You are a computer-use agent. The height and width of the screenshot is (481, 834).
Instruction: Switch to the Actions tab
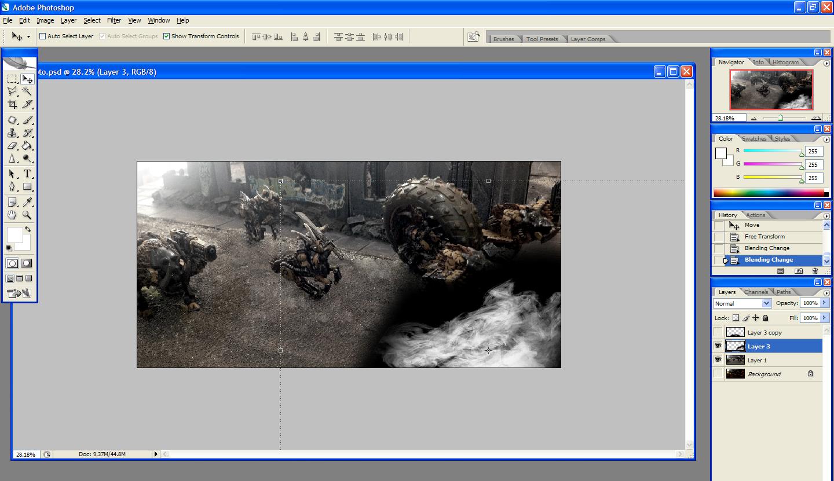756,215
